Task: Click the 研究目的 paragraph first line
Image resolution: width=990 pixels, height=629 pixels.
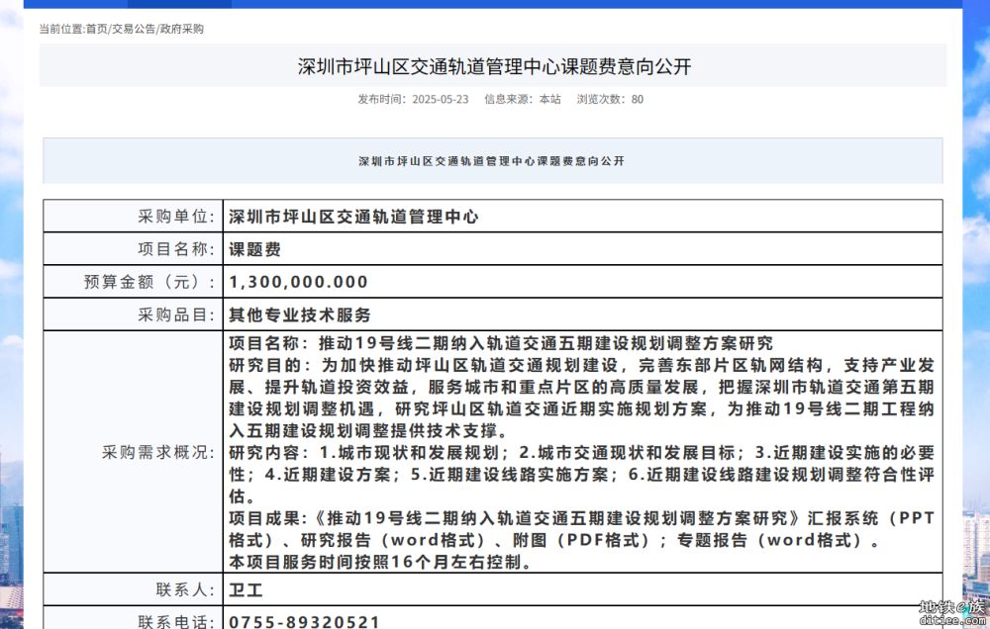Action: pyautogui.click(x=581, y=365)
